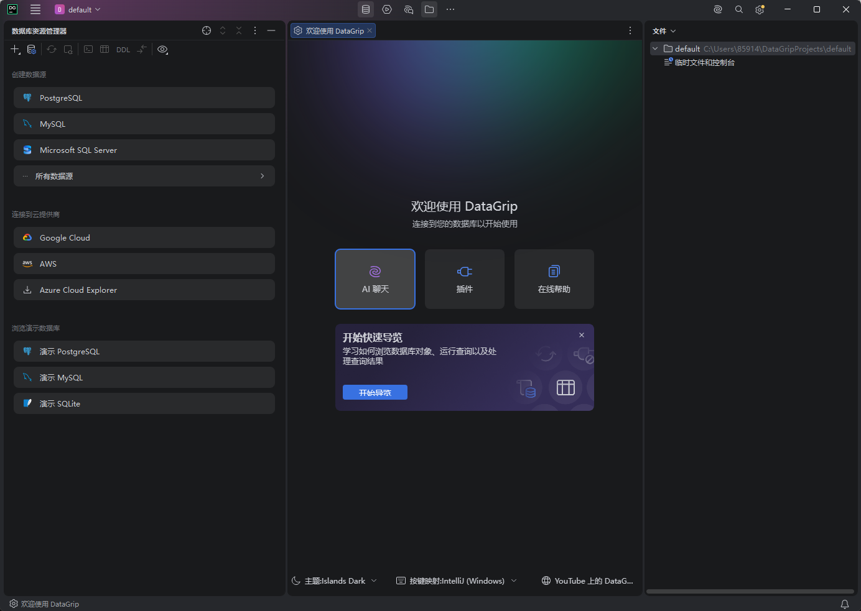The image size is (861, 611).
Task: Click the edit data table icon
Action: click(105, 49)
